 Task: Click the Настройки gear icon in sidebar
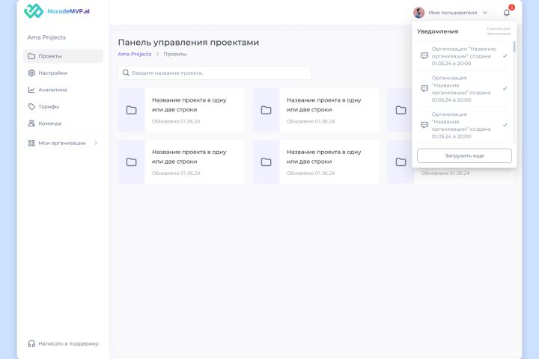[x=31, y=73]
